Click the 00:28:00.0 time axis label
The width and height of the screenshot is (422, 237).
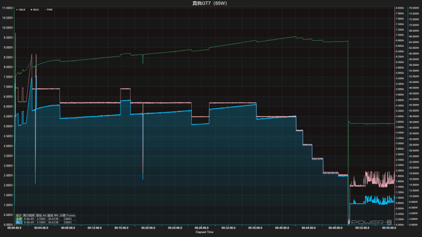(202, 228)
